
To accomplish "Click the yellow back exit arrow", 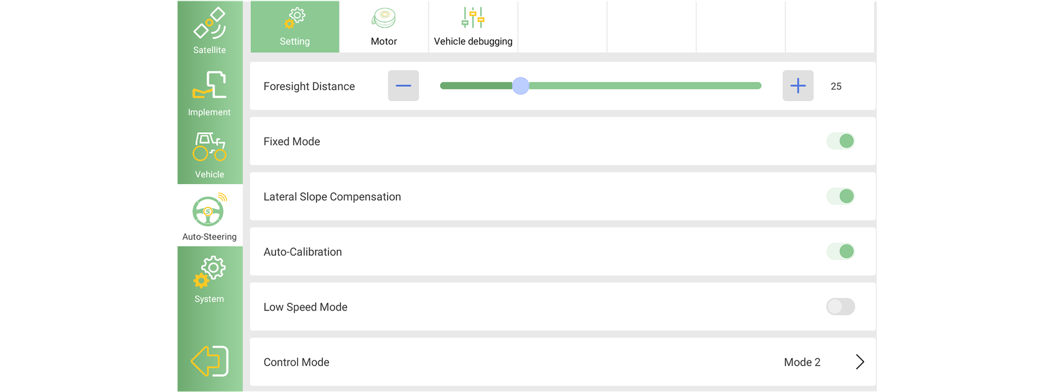I will [x=210, y=361].
